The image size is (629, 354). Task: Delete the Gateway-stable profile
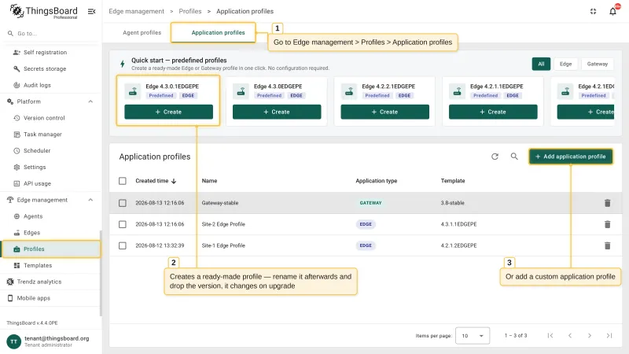pyautogui.click(x=607, y=203)
